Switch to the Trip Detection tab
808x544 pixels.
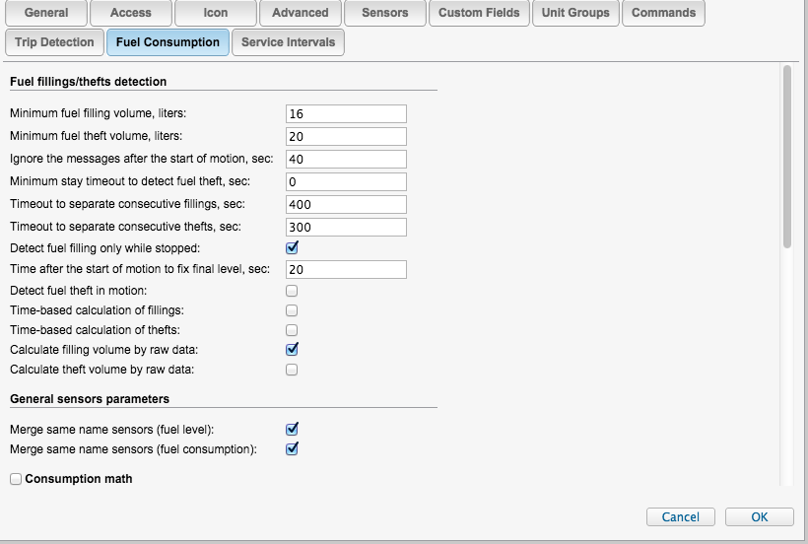[x=54, y=42]
